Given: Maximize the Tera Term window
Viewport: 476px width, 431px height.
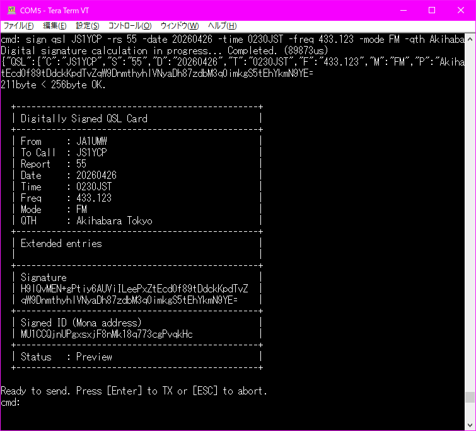Looking at the screenshot, I should (x=432, y=10).
